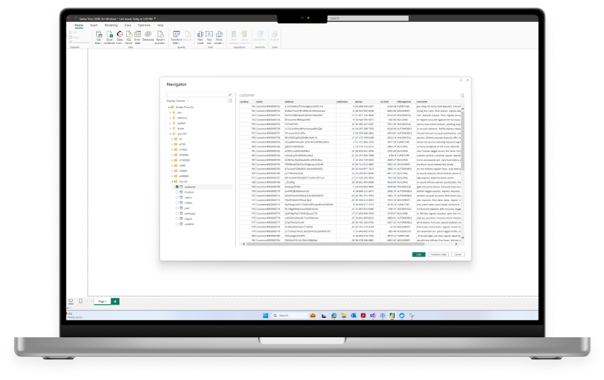
Task: Click the Windows Start button on taskbar
Action: (x=264, y=315)
